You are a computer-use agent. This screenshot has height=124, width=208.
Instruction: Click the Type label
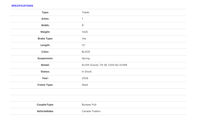point(45,12)
